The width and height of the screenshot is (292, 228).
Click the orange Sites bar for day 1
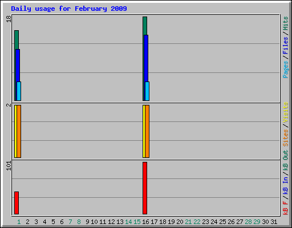[19, 131]
